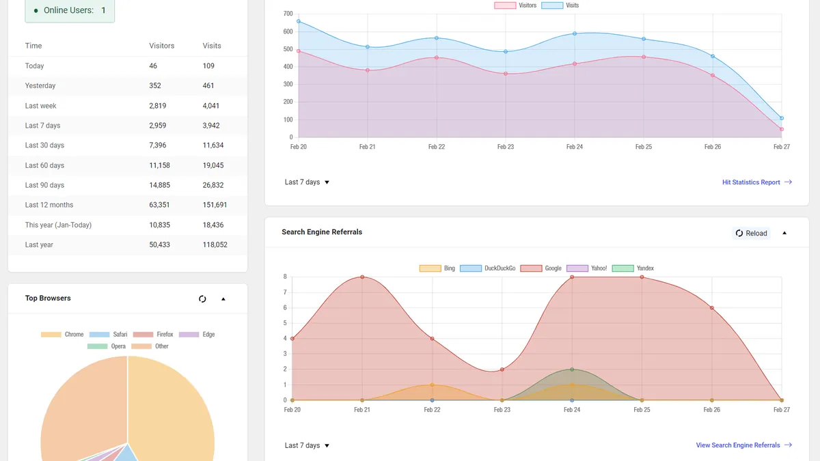Image resolution: width=820 pixels, height=461 pixels.
Task: Toggle Bing series legend swatch
Action: [x=430, y=268]
